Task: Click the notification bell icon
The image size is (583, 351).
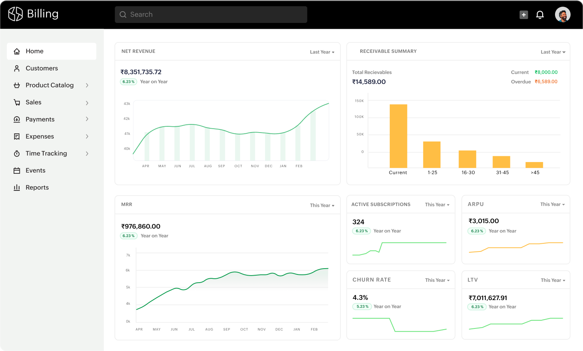Action: tap(540, 14)
